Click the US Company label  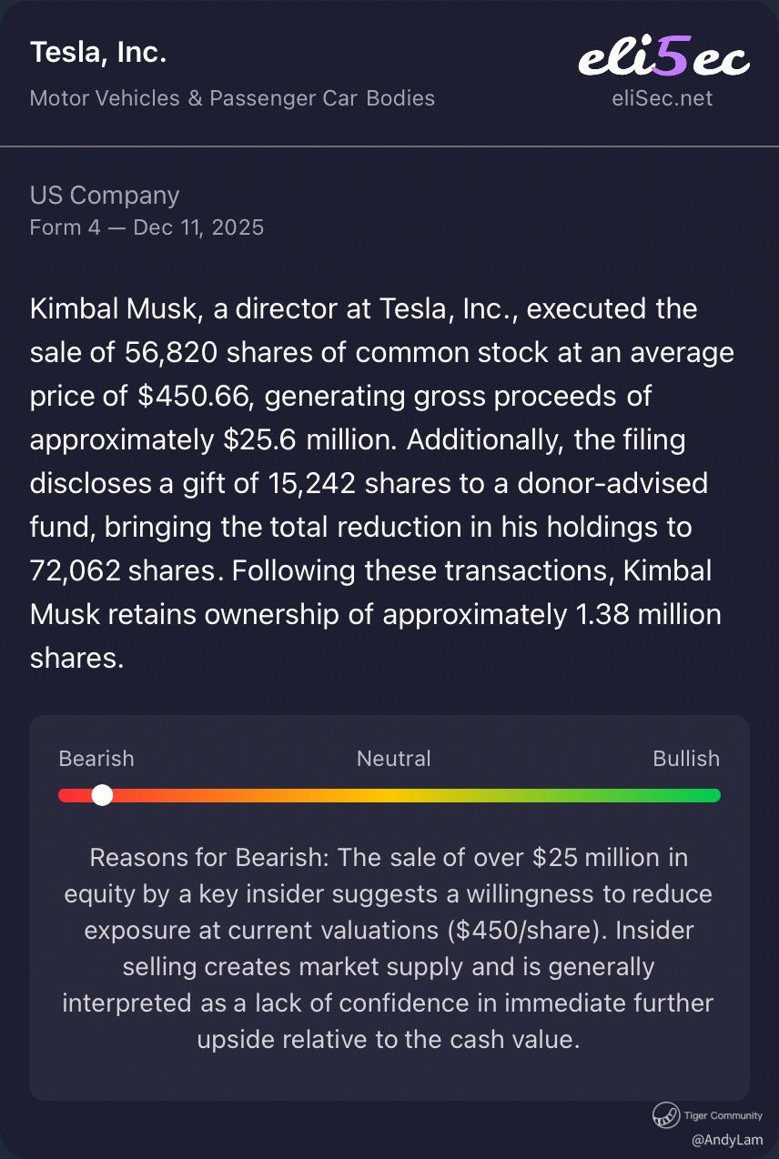click(105, 196)
